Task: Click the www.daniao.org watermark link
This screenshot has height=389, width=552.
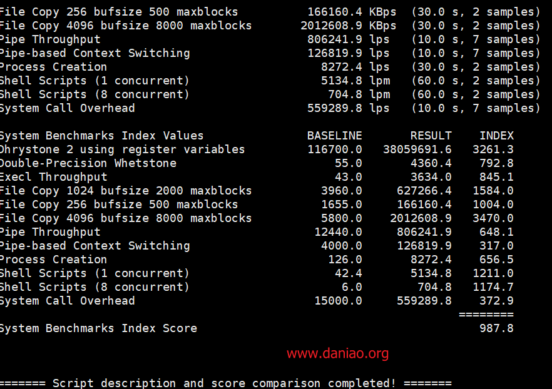Action: (337, 353)
